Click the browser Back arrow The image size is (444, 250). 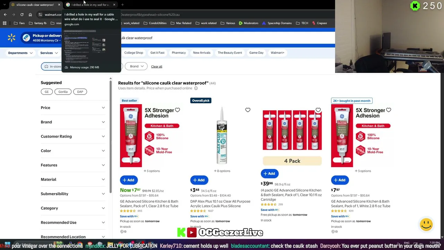5,15
